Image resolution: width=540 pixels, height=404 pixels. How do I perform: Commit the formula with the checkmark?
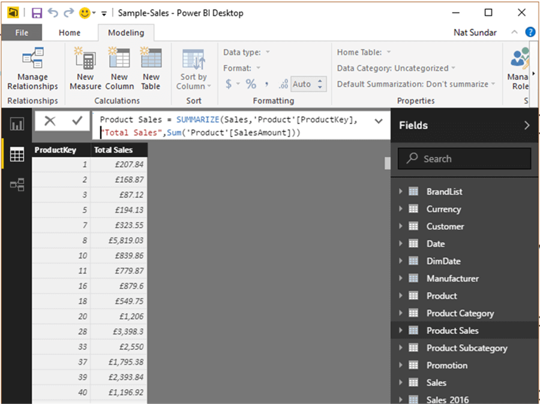pos(77,120)
